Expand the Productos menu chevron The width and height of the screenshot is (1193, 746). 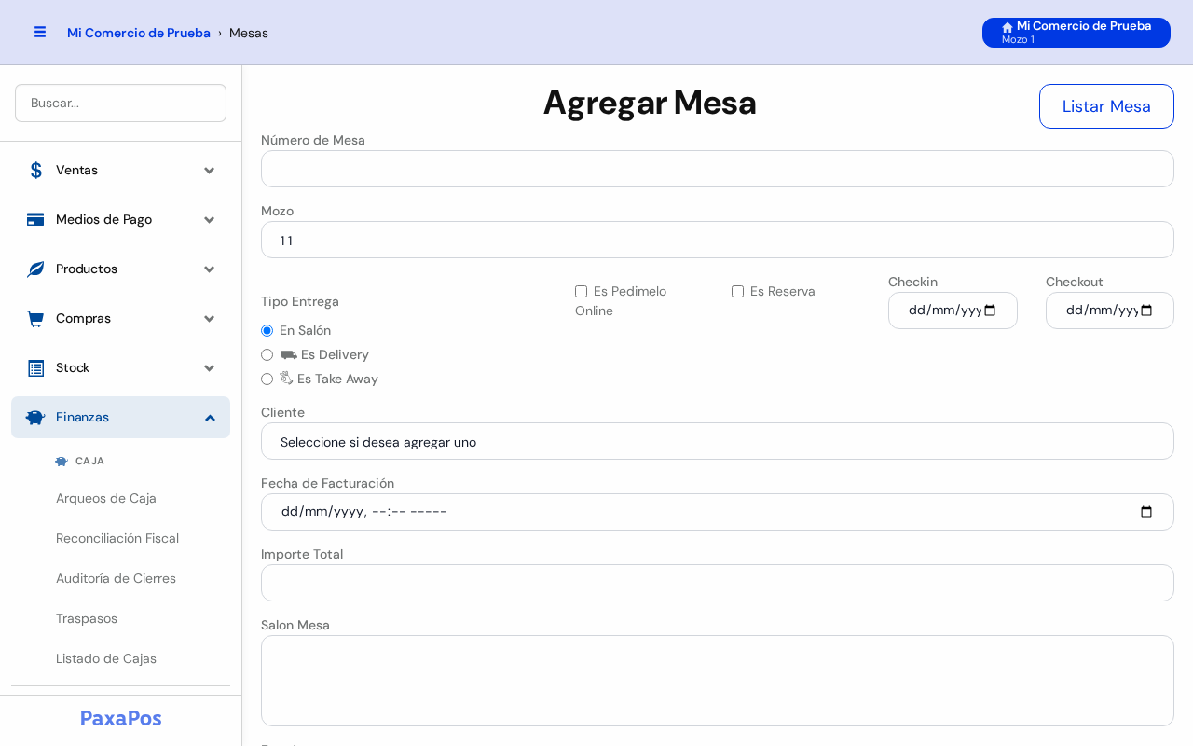[210, 269]
